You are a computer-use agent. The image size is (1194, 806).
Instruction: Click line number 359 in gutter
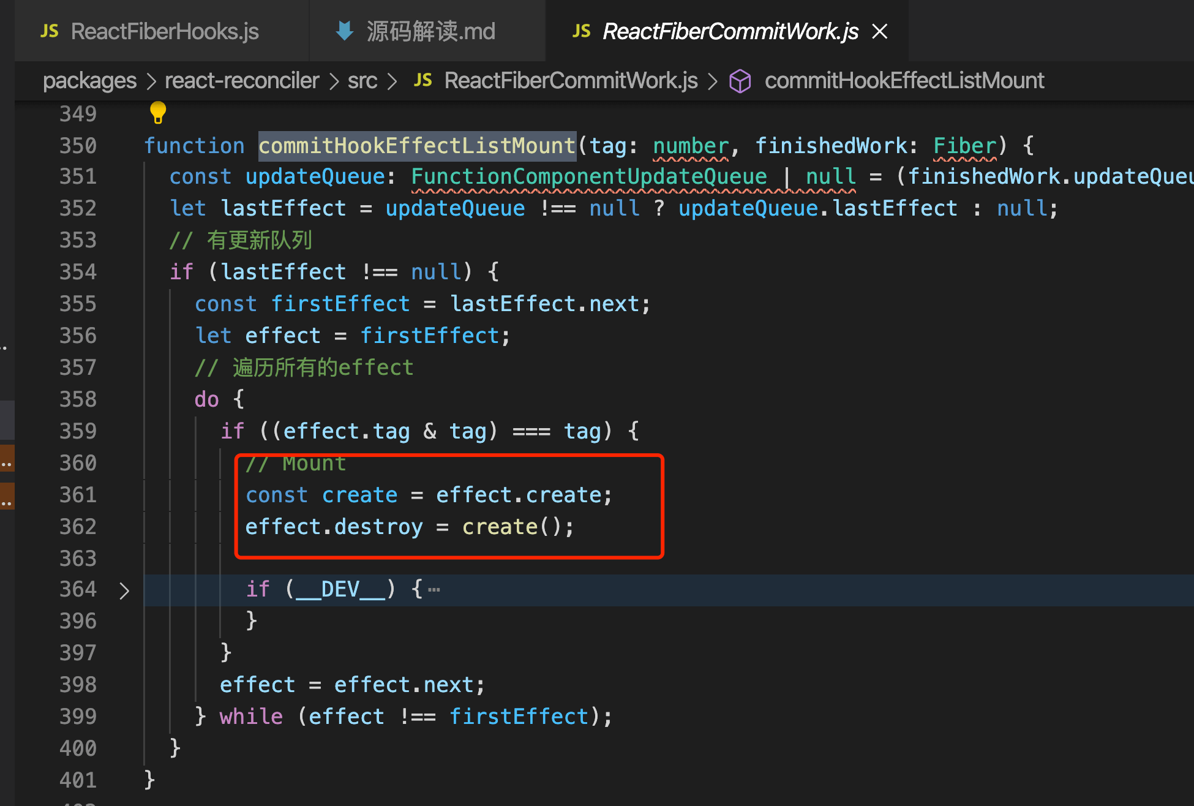click(78, 431)
